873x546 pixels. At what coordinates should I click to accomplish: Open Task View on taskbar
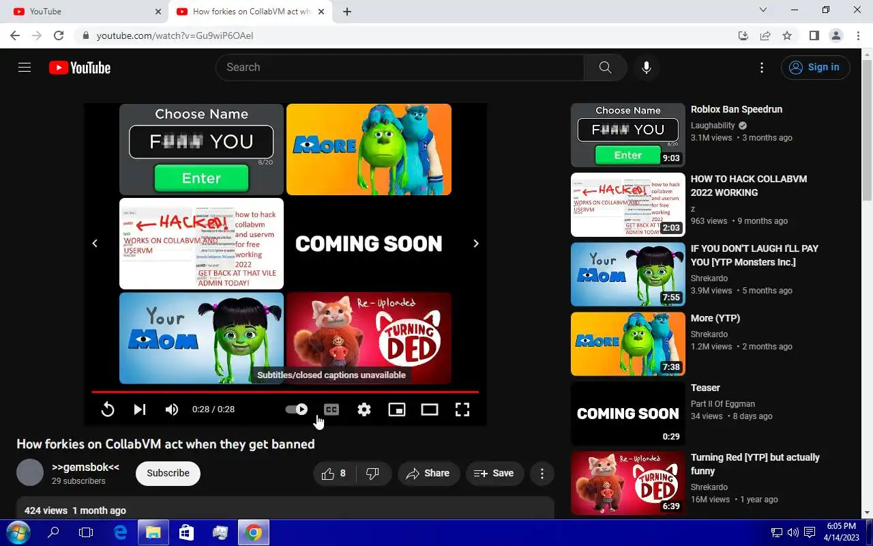click(86, 532)
